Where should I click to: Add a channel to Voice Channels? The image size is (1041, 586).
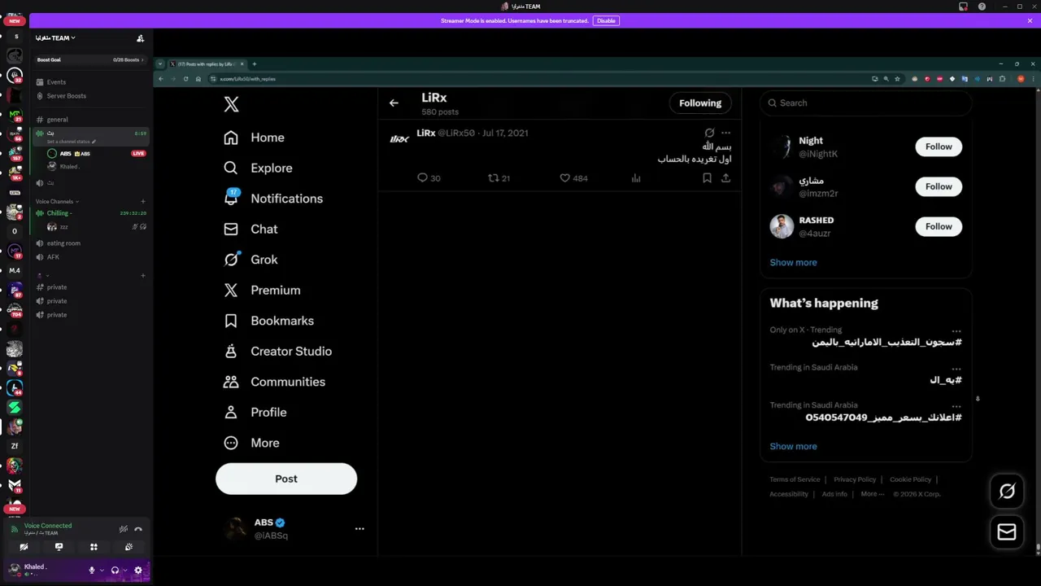click(x=143, y=201)
